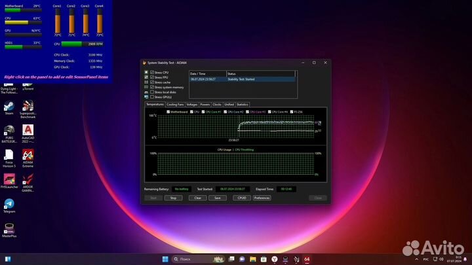Launch AutoCAD 2022 desktop shortcut
This screenshot has height=265, width=472.
click(28, 133)
